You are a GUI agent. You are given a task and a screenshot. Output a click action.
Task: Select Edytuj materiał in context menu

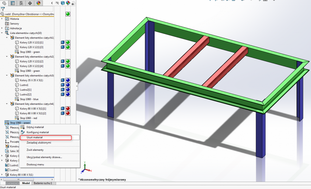pos(35,127)
